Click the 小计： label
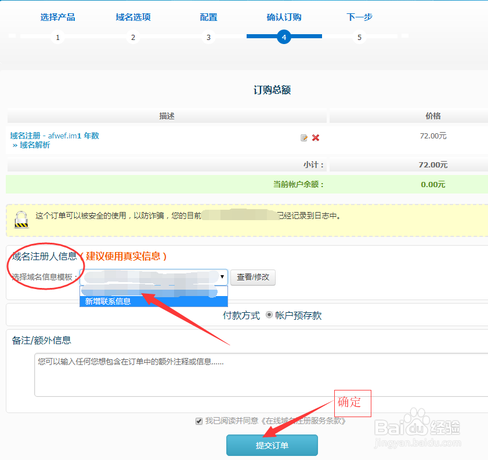This screenshot has height=460, width=488. pyautogui.click(x=314, y=165)
